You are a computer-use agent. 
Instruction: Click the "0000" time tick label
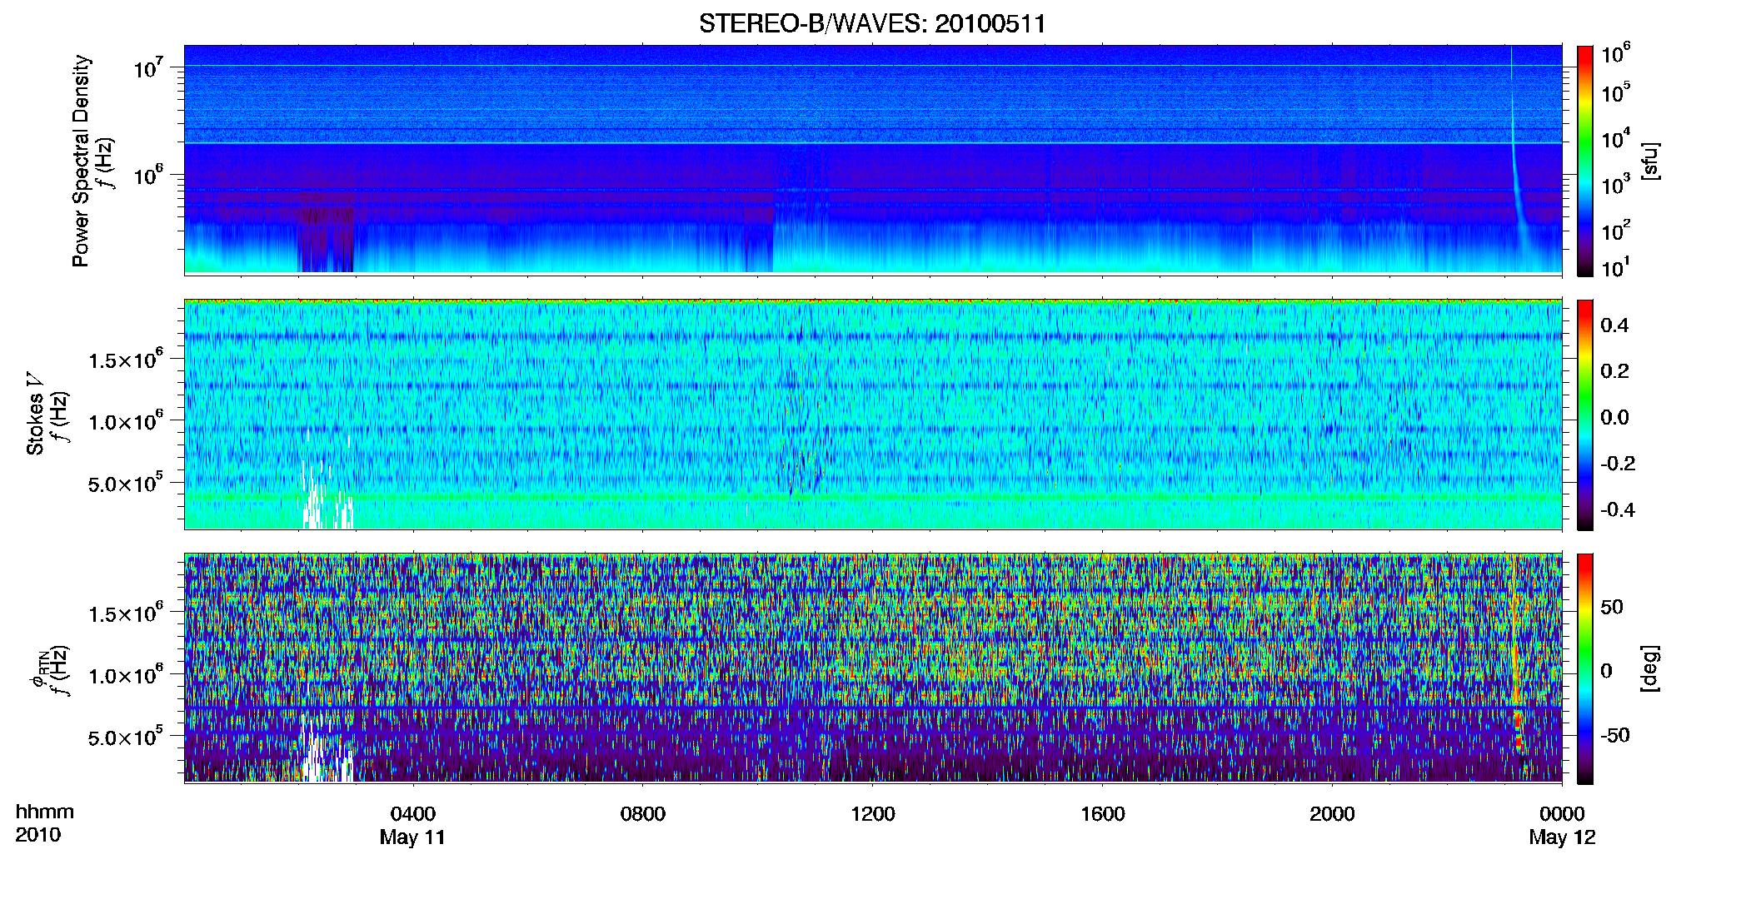point(1562,814)
